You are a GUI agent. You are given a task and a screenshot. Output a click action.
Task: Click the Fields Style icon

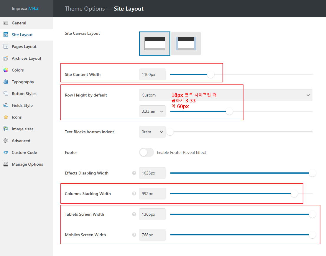tap(6, 105)
